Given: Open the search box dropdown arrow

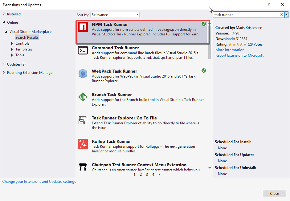Looking at the screenshot, I should (x=286, y=14).
